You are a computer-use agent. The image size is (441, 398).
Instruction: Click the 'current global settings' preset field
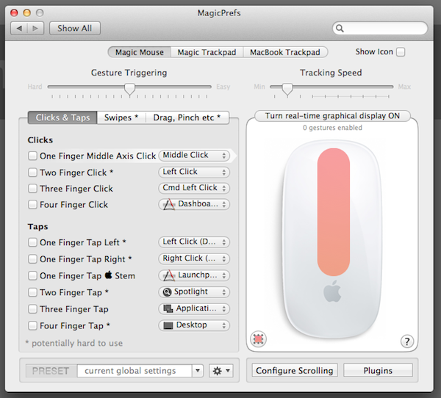click(135, 371)
